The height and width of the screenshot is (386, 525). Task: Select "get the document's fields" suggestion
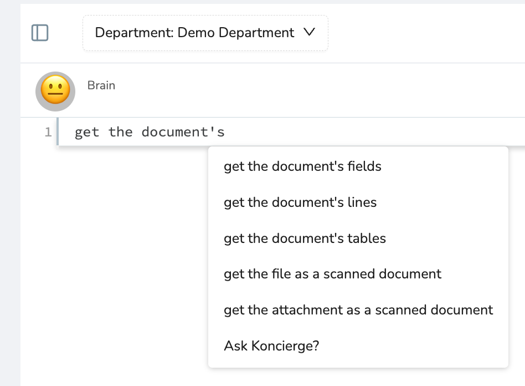point(302,166)
